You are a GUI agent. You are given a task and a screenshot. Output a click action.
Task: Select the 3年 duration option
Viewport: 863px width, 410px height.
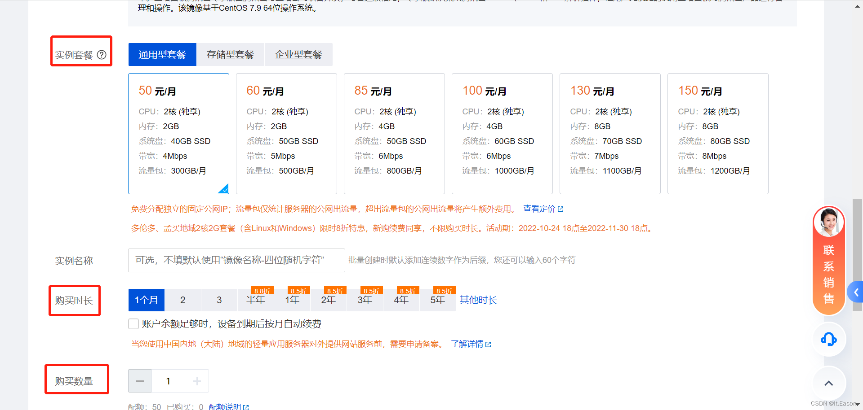point(365,300)
